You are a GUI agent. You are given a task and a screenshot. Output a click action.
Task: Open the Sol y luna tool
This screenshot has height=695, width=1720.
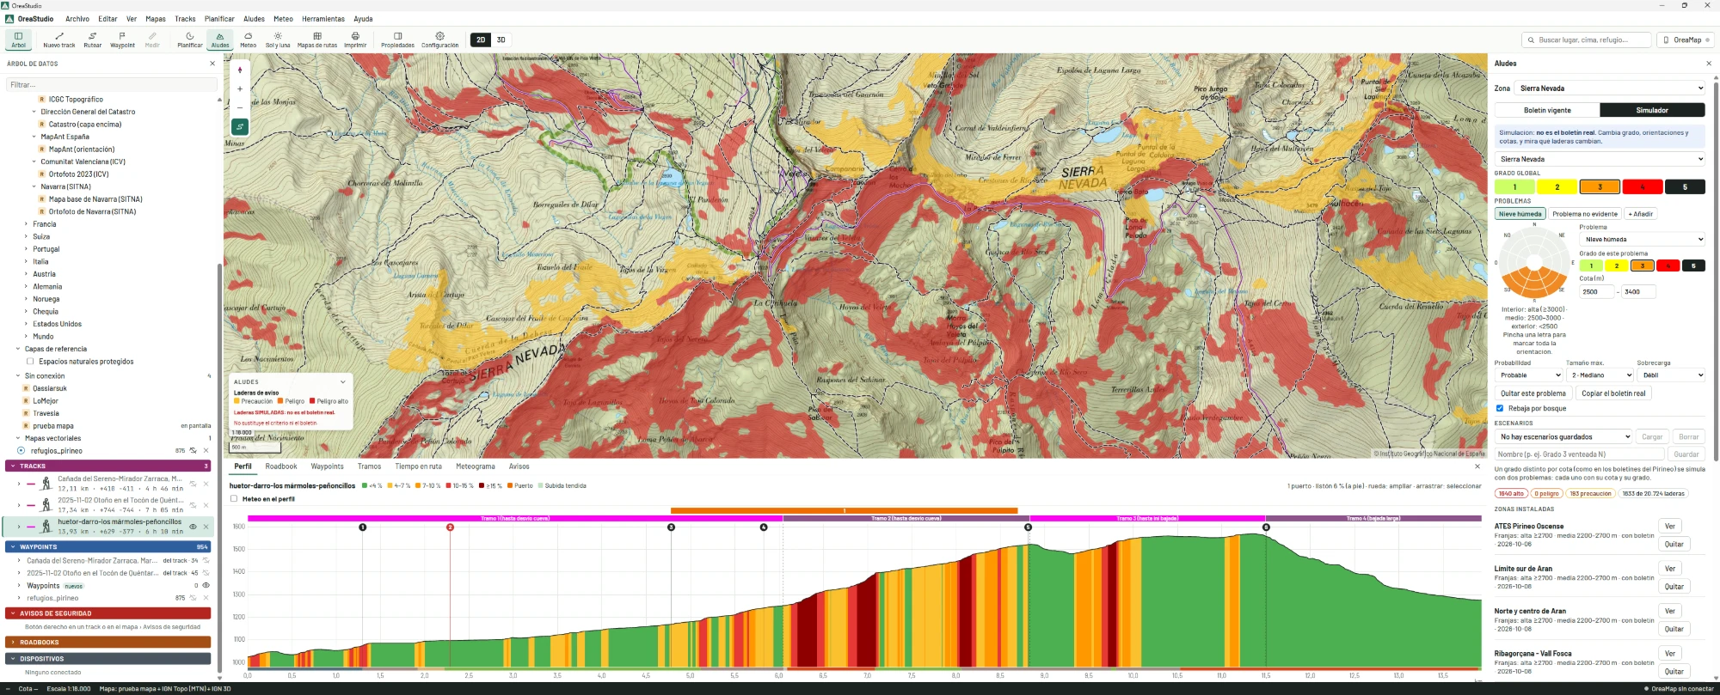pos(278,40)
